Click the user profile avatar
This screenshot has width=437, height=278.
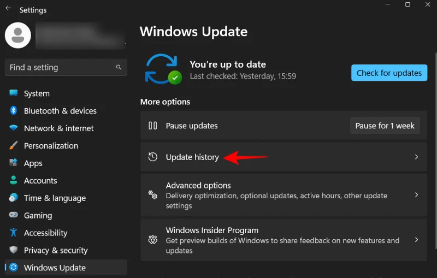pos(18,36)
